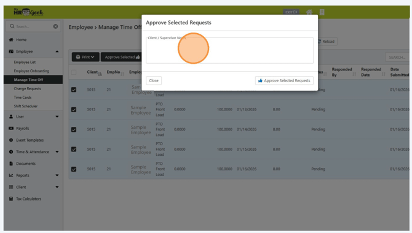412x233 pixels.
Task: Expand the User menu arrow
Action: tap(57, 116)
